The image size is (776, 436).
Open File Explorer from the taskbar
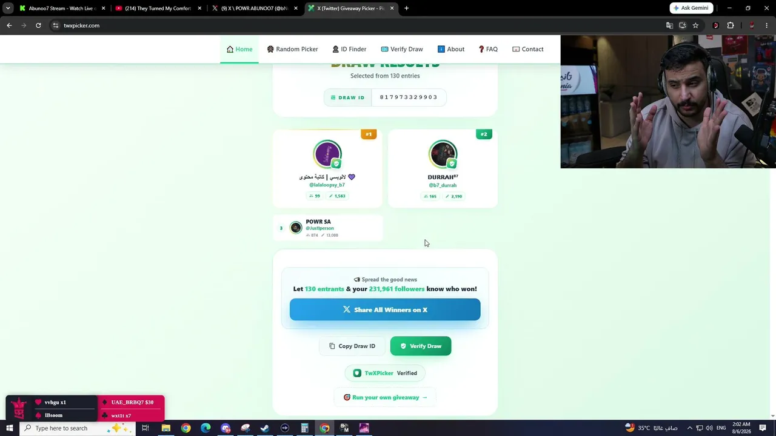(x=166, y=428)
